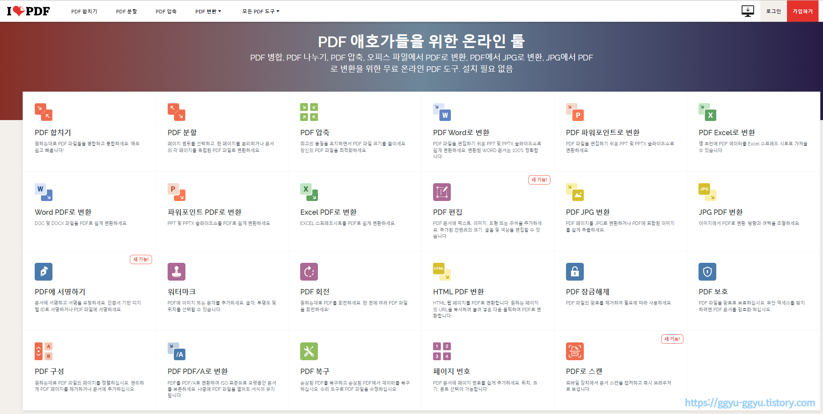823x414 pixels.
Task: Expand the 모든 PDF 도구 dropdown
Action: (x=261, y=12)
